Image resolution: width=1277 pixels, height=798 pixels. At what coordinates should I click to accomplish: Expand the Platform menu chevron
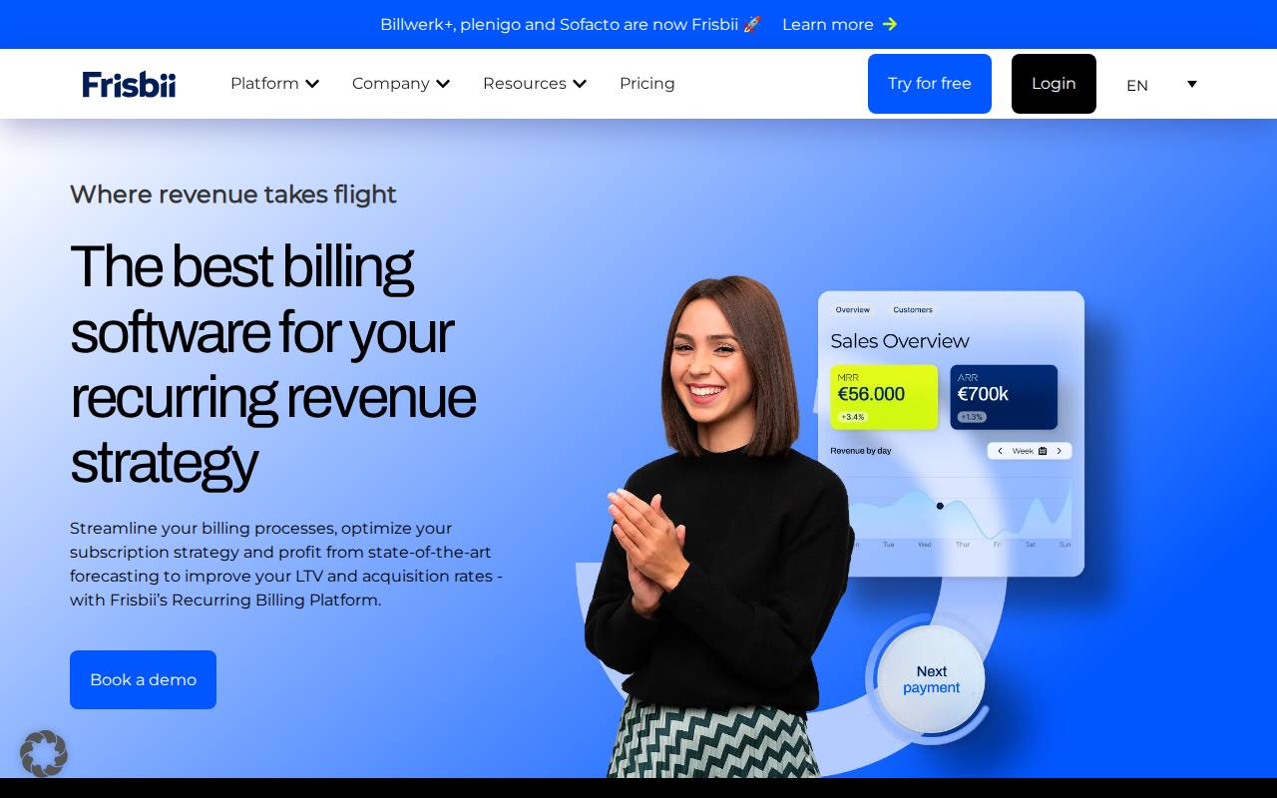point(312,84)
